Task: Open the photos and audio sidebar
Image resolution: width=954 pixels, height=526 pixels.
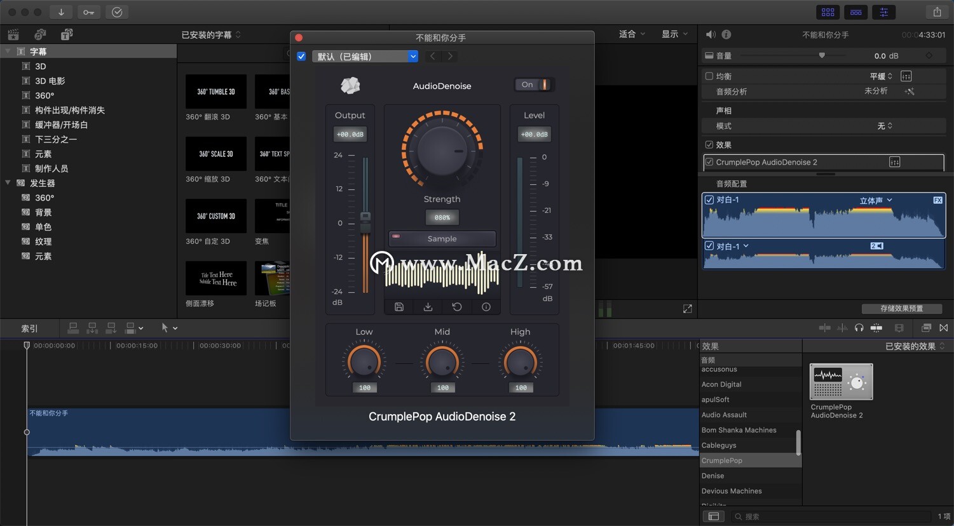Action: tap(40, 34)
